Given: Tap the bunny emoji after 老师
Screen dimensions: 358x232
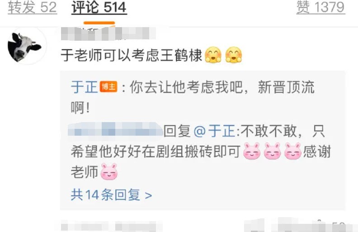Looking at the screenshot, I should [x=109, y=172].
